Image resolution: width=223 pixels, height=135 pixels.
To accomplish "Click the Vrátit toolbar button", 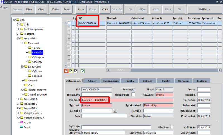I will tap(105, 9).
